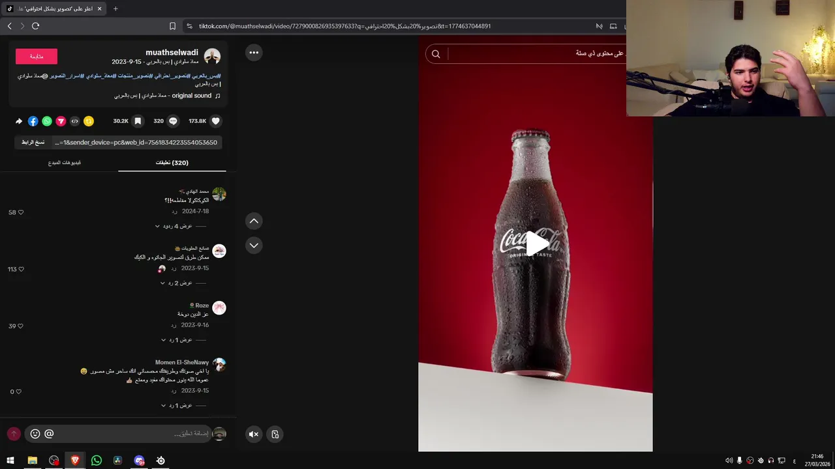Click the search magnifier icon above the video
The image size is (835, 469).
[436, 54]
